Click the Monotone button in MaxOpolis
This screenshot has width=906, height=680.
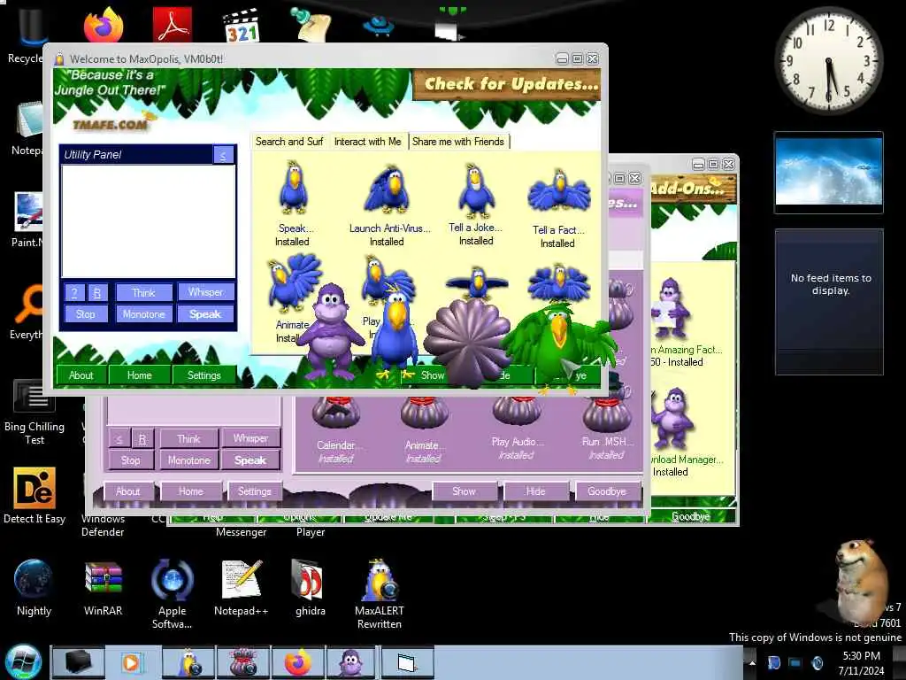[x=144, y=314]
